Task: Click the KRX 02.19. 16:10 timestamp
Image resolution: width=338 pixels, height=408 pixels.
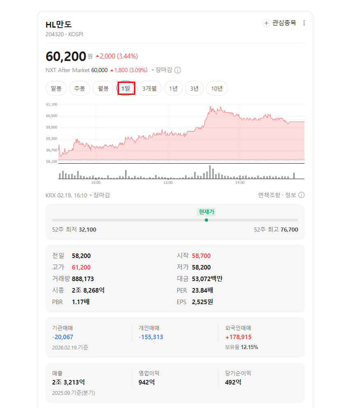Action: (x=67, y=195)
